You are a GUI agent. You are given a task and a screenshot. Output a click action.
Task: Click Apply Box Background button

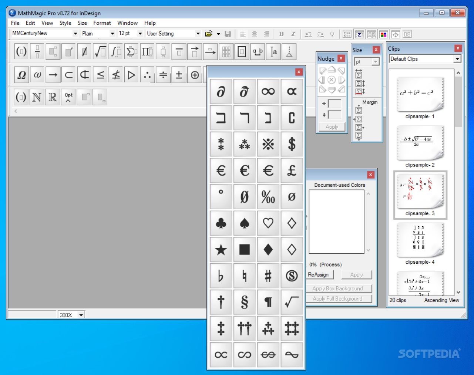pos(339,288)
